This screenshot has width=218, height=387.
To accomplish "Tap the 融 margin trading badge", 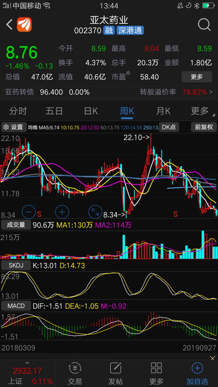I will [x=109, y=31].
